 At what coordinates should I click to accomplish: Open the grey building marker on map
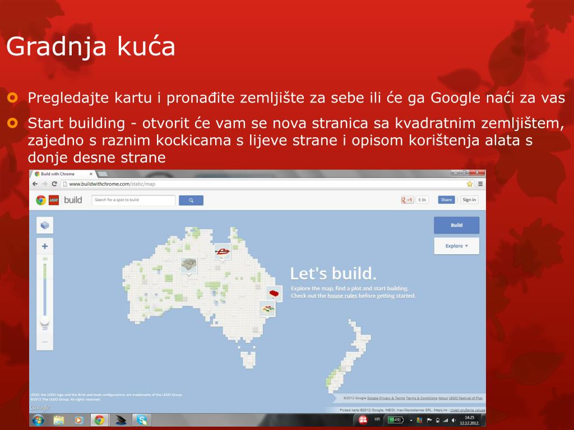pyautogui.click(x=189, y=266)
